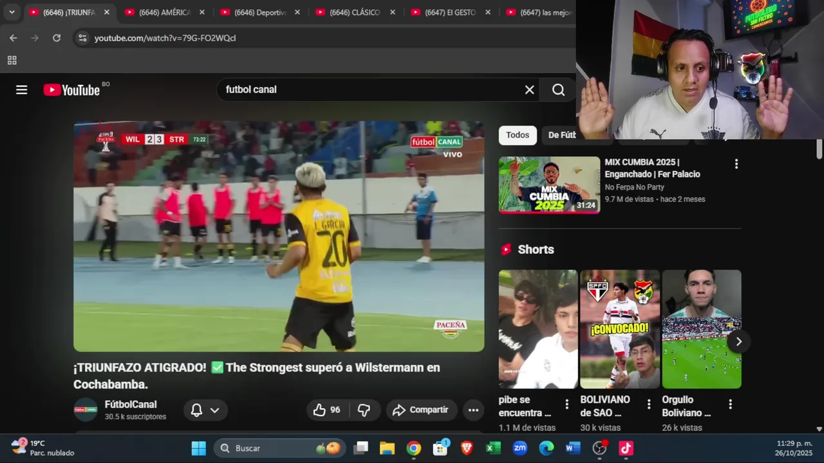
Task: Open File Explorer from the taskbar
Action: (x=387, y=448)
